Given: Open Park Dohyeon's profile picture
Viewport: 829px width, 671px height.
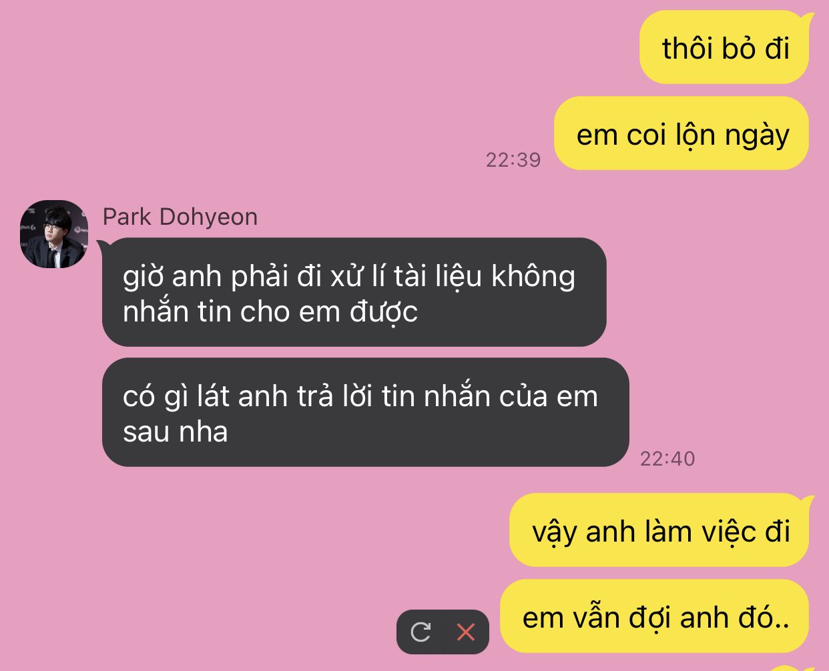Looking at the screenshot, I should (54, 234).
